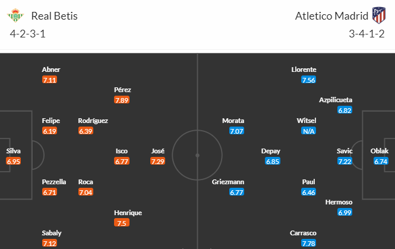Click the Atletico Madrid club crest icon

378,15
